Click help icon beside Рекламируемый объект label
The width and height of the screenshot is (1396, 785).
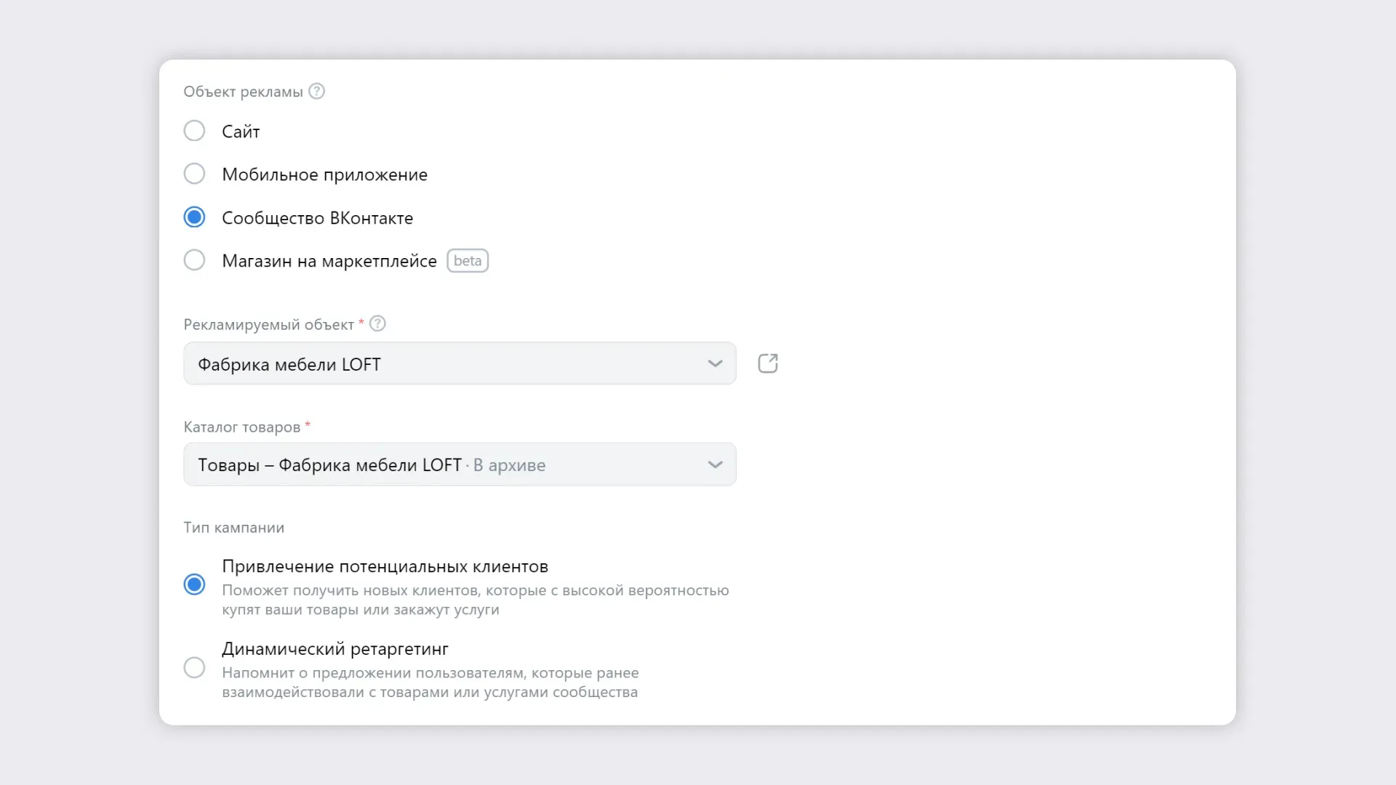pyautogui.click(x=377, y=324)
